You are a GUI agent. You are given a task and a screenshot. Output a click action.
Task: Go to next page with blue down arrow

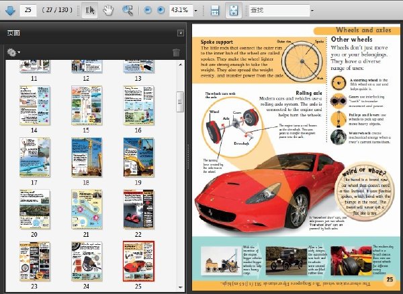[x=10, y=11]
